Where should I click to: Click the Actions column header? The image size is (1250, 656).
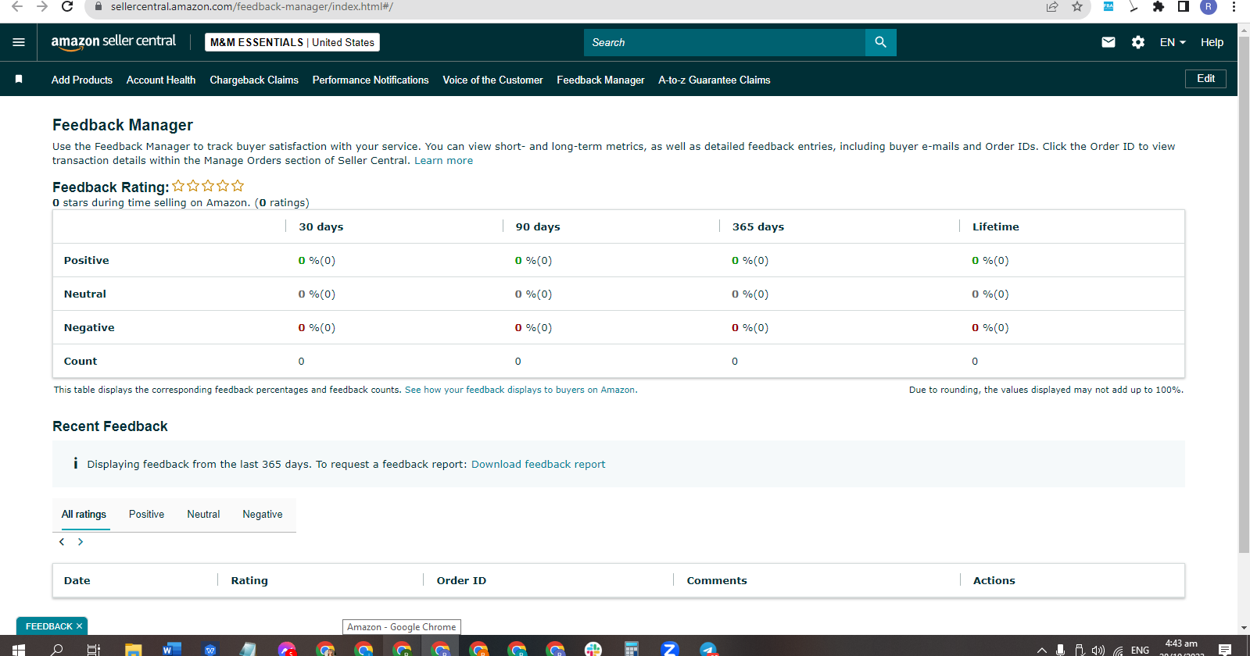pyautogui.click(x=994, y=580)
